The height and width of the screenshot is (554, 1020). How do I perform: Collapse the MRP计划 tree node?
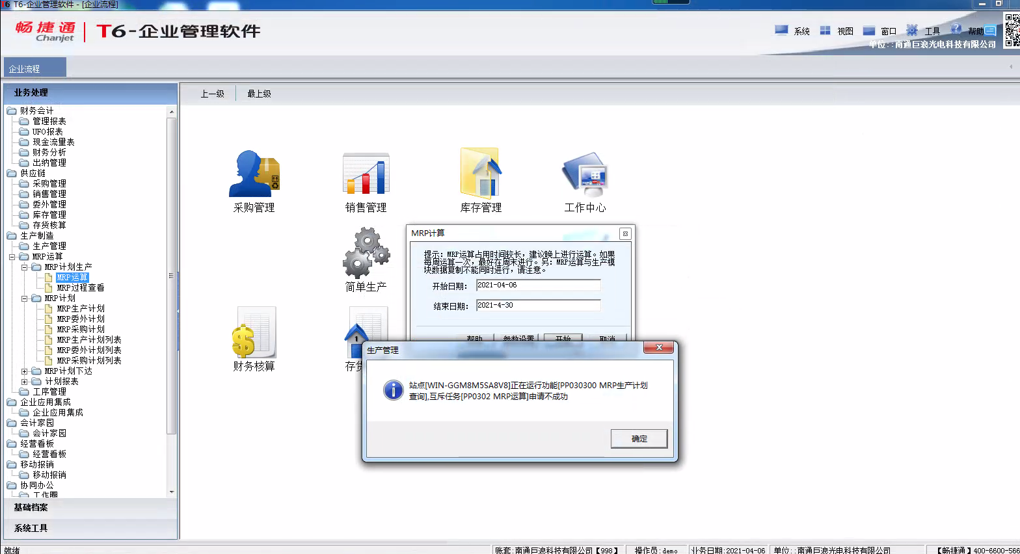24,298
